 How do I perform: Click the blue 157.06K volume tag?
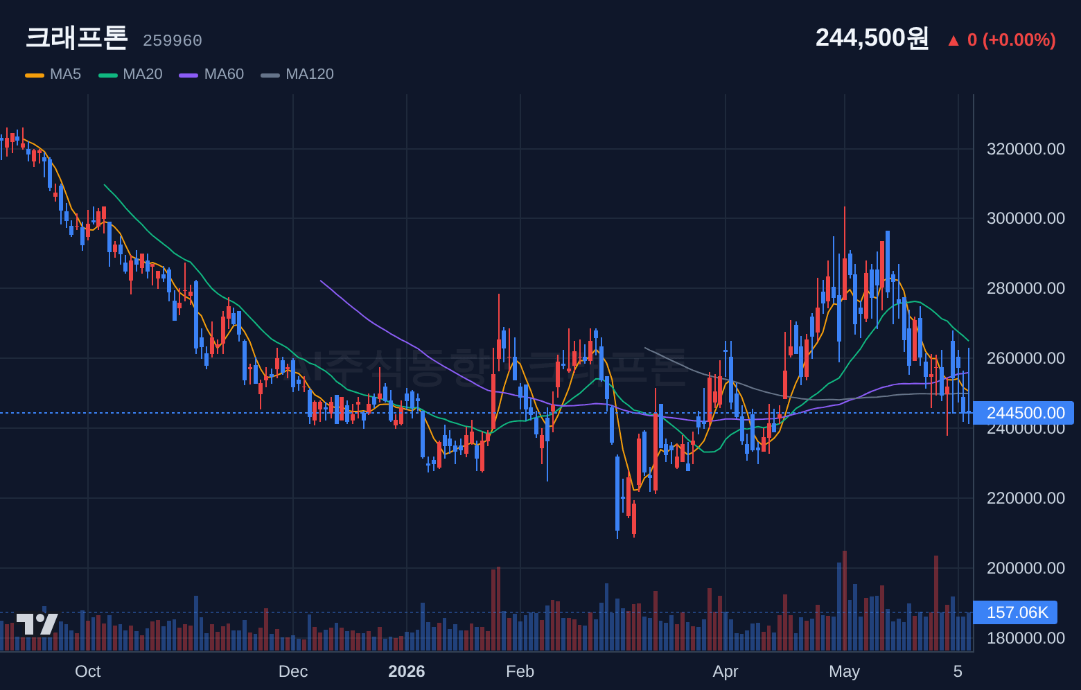[x=1015, y=612]
